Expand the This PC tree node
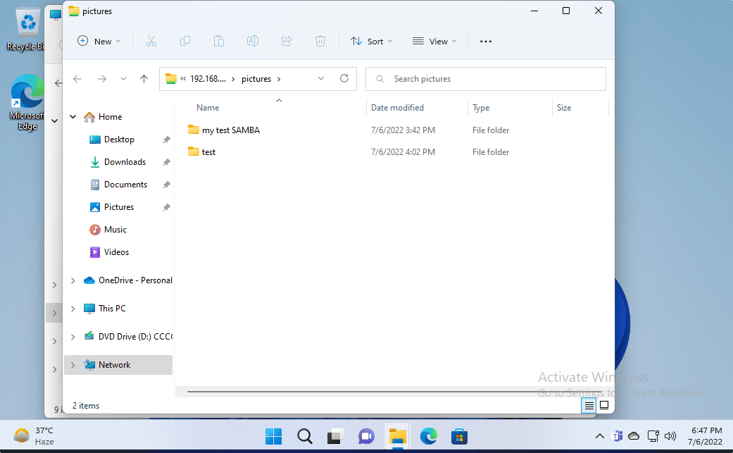Screen dimensions: 733x453 (x=73, y=309)
